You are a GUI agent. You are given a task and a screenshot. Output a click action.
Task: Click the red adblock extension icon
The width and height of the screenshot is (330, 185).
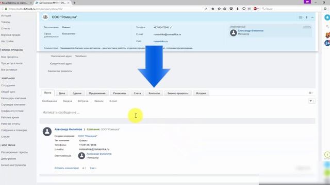255,9
